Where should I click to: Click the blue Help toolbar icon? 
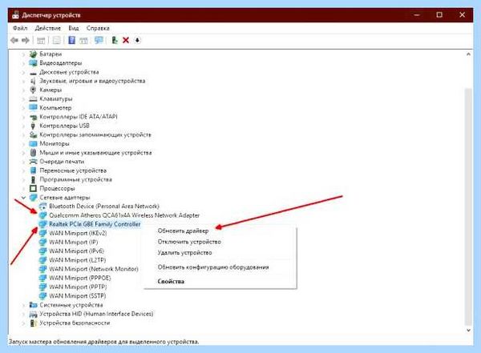[72, 40]
